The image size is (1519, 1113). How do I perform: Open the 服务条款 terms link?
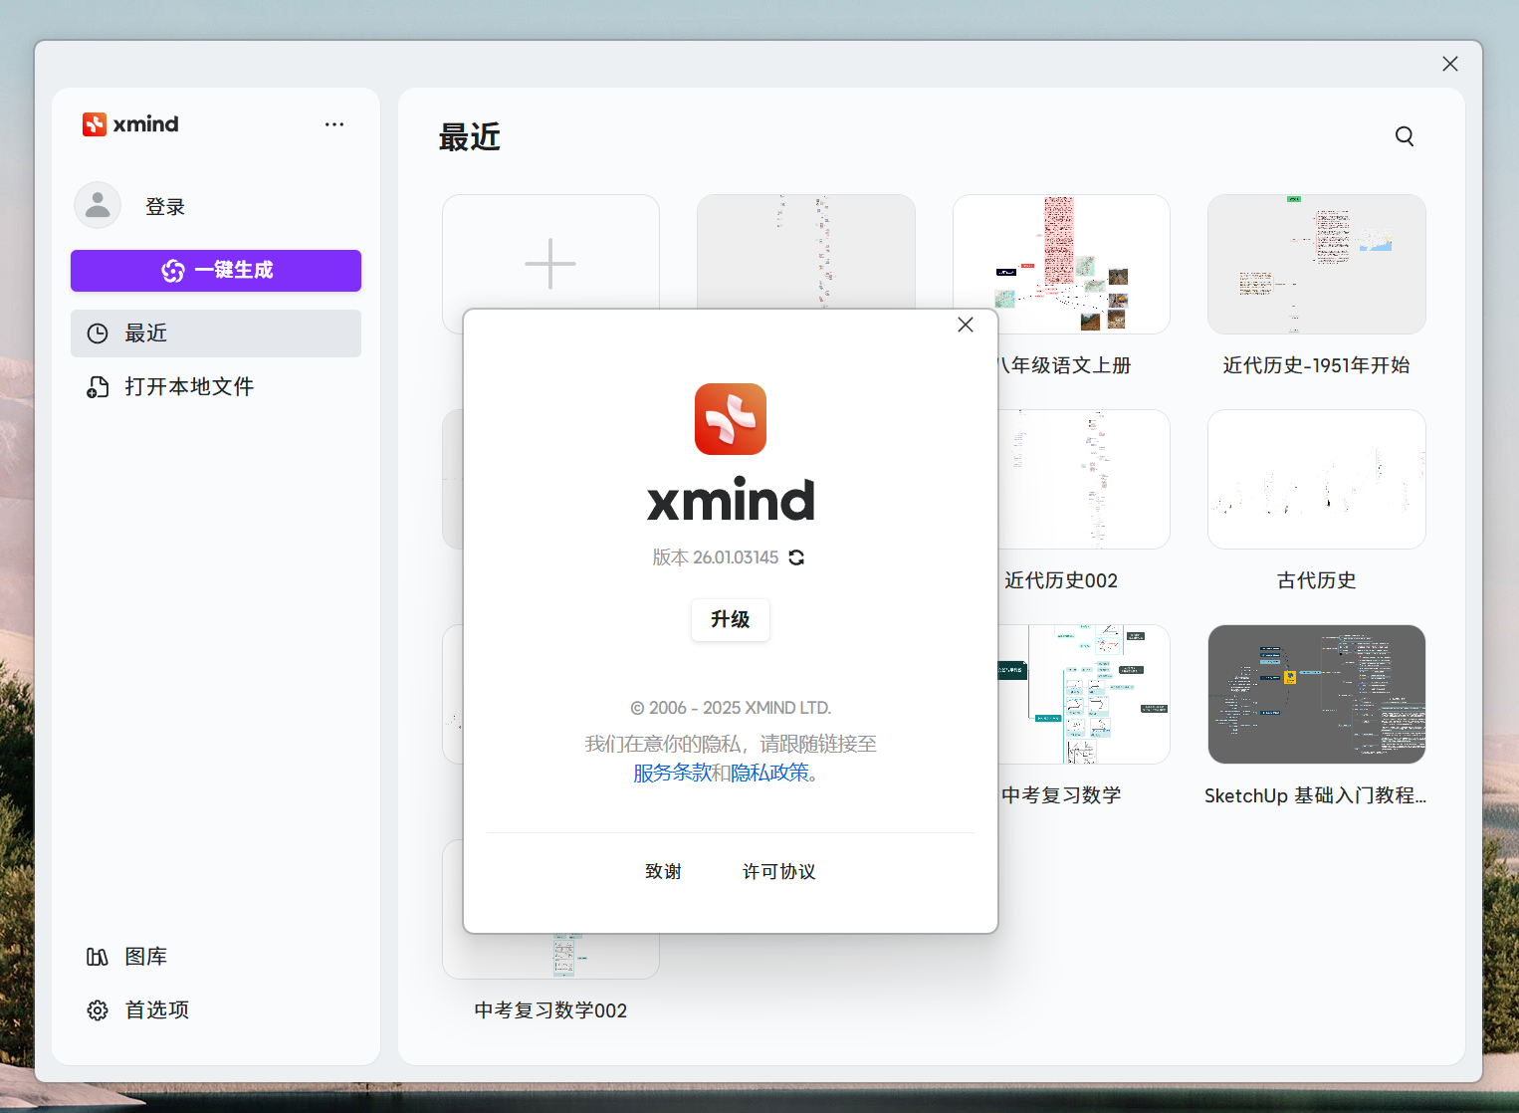point(672,773)
